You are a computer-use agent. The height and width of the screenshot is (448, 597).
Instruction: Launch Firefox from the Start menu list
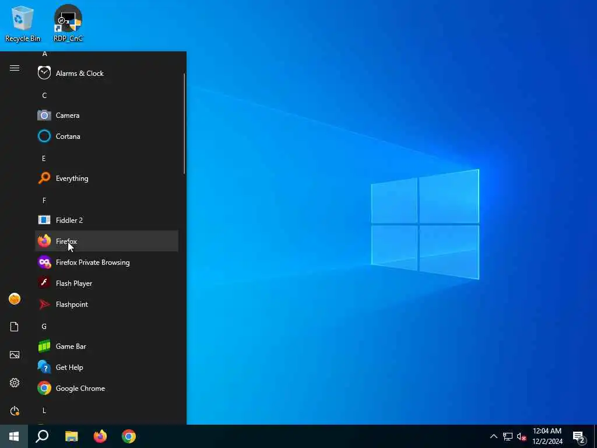point(107,241)
